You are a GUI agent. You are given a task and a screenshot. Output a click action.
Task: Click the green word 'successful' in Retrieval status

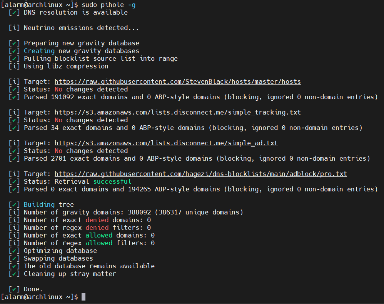pos(112,181)
